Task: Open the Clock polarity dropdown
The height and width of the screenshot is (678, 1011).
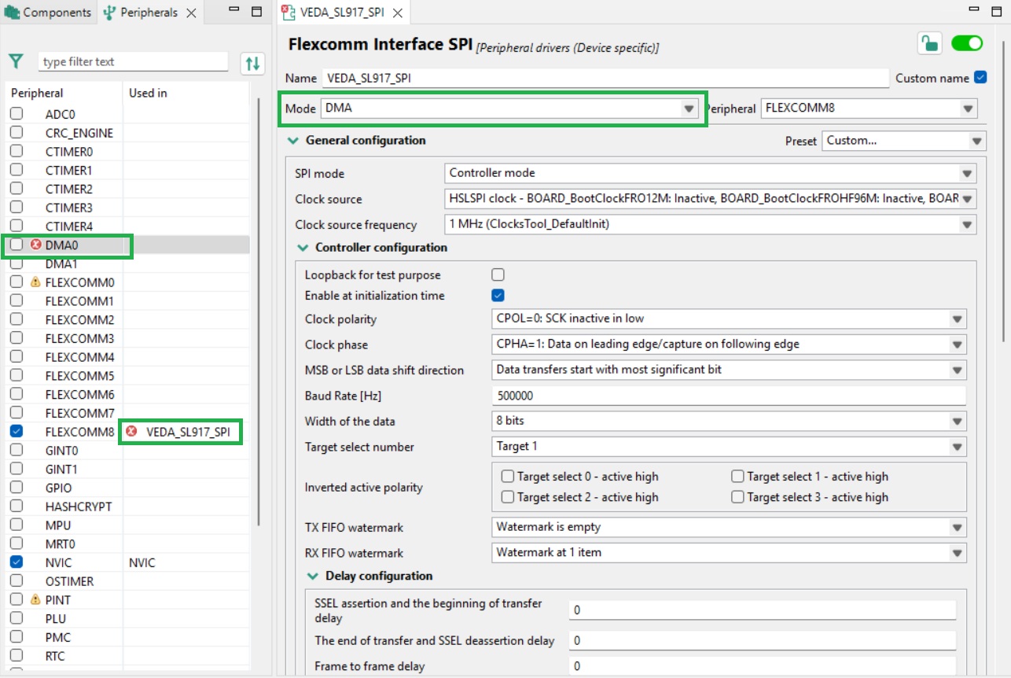Action: pyautogui.click(x=957, y=319)
